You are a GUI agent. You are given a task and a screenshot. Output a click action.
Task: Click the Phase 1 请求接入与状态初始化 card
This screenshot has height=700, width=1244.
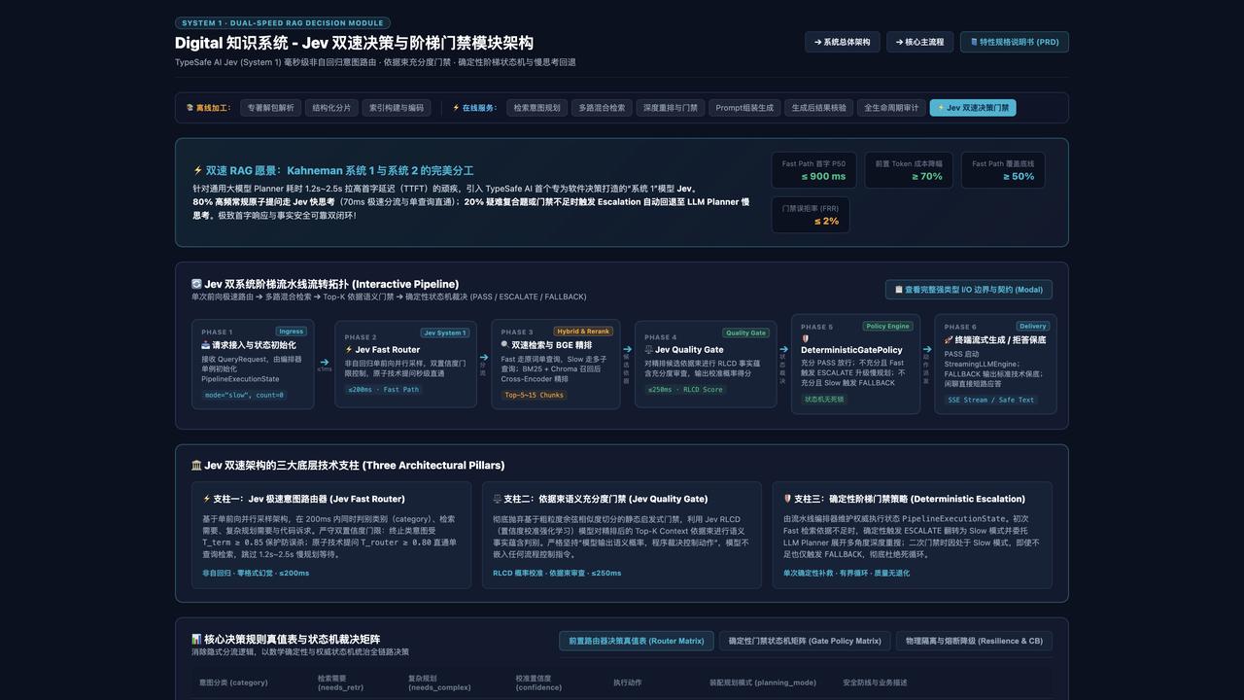(253, 364)
